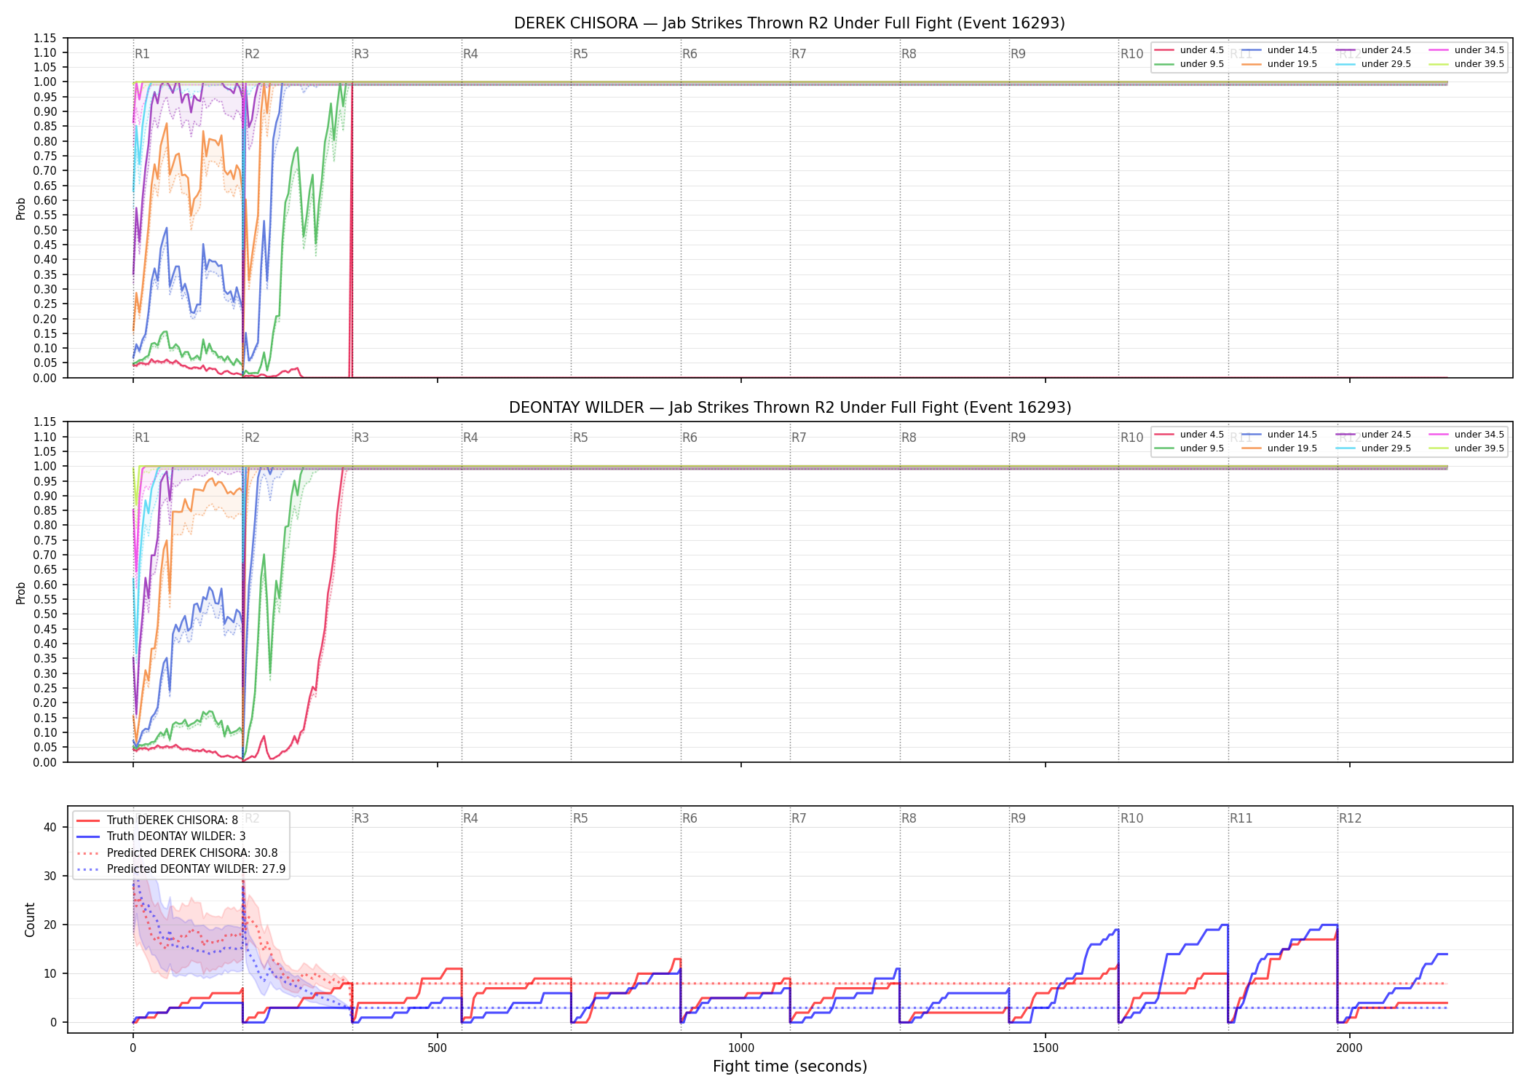This screenshot has height=1092, width=1529.
Task: Click 'Truth DEREK CHISORA: 8' legend entry
Action: pos(157,820)
